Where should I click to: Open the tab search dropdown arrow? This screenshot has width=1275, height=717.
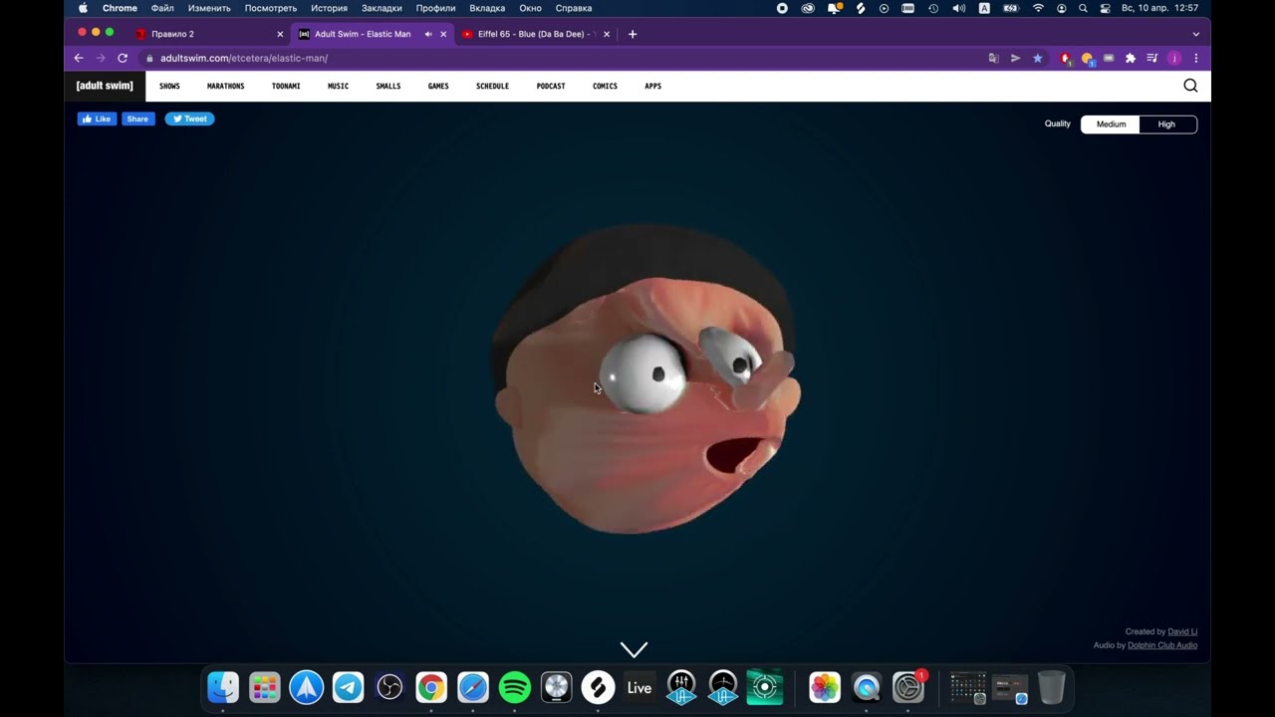[x=1196, y=34]
